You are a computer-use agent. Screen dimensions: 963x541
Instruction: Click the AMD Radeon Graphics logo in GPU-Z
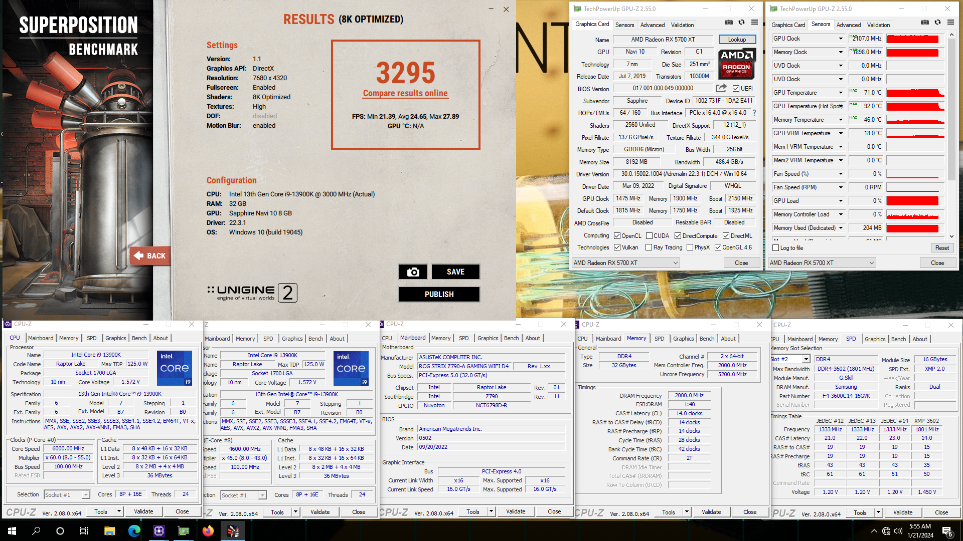(x=736, y=64)
